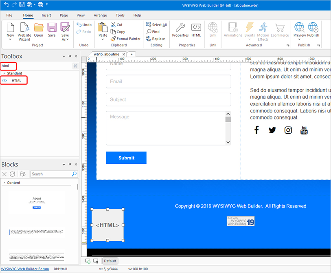Click the Save As icon
This screenshot has width=331, height=273.
click(x=65, y=27)
